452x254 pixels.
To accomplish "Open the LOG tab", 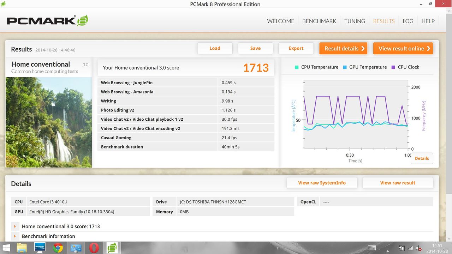I will tap(408, 21).
